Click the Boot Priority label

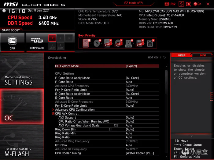pyautogui.click(x=87, y=36)
